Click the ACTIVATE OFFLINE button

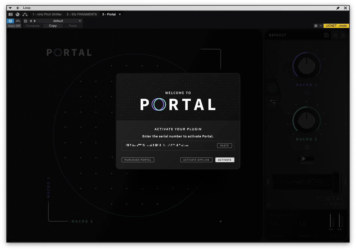pos(196,160)
